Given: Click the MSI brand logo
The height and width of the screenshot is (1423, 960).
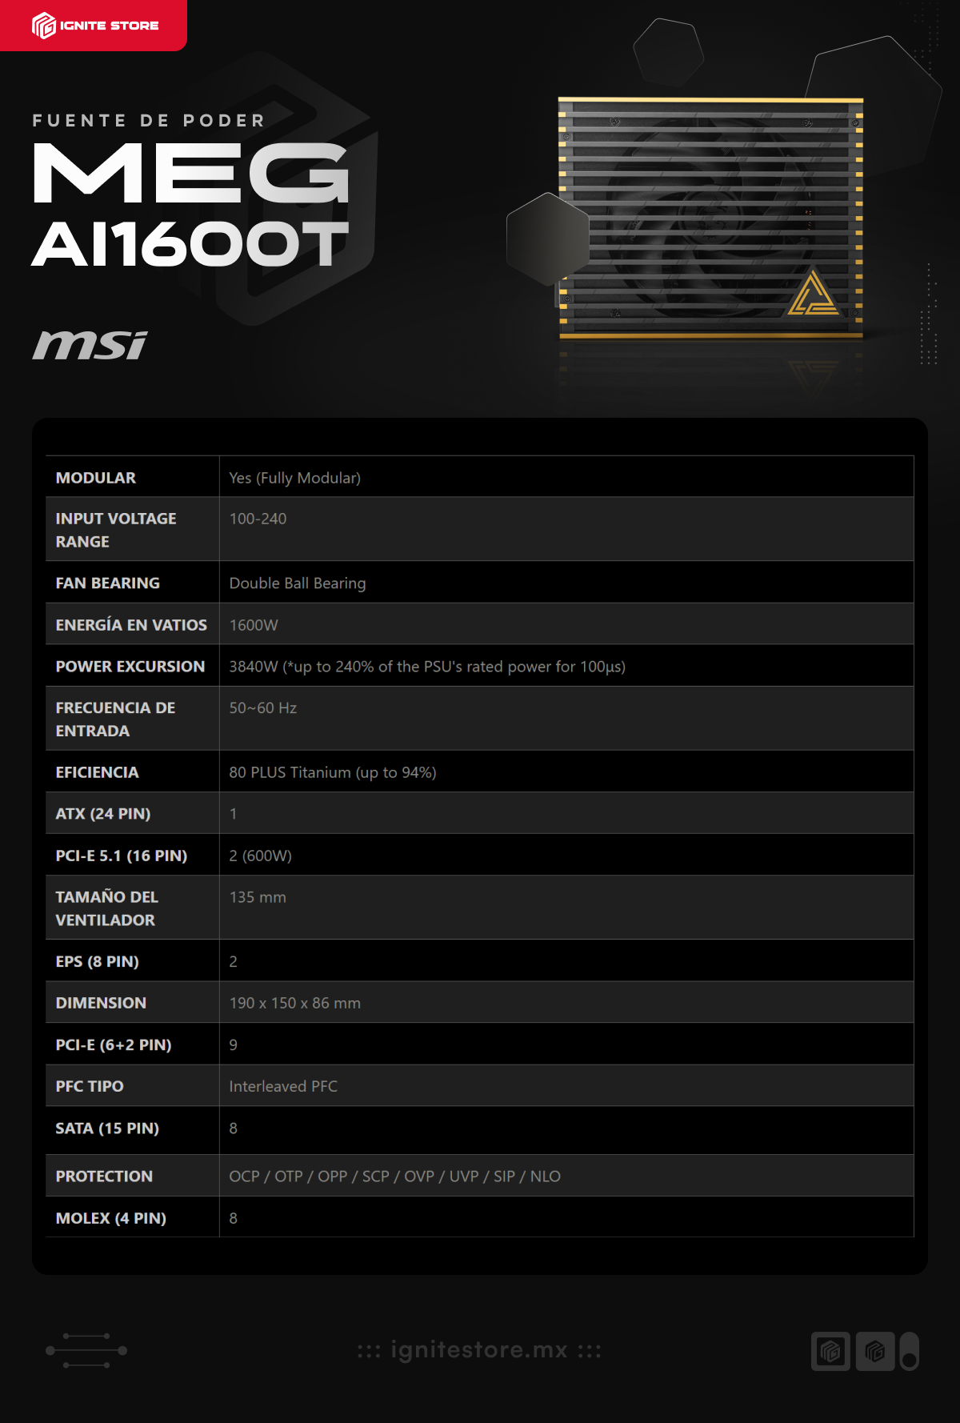Looking at the screenshot, I should click(x=90, y=345).
